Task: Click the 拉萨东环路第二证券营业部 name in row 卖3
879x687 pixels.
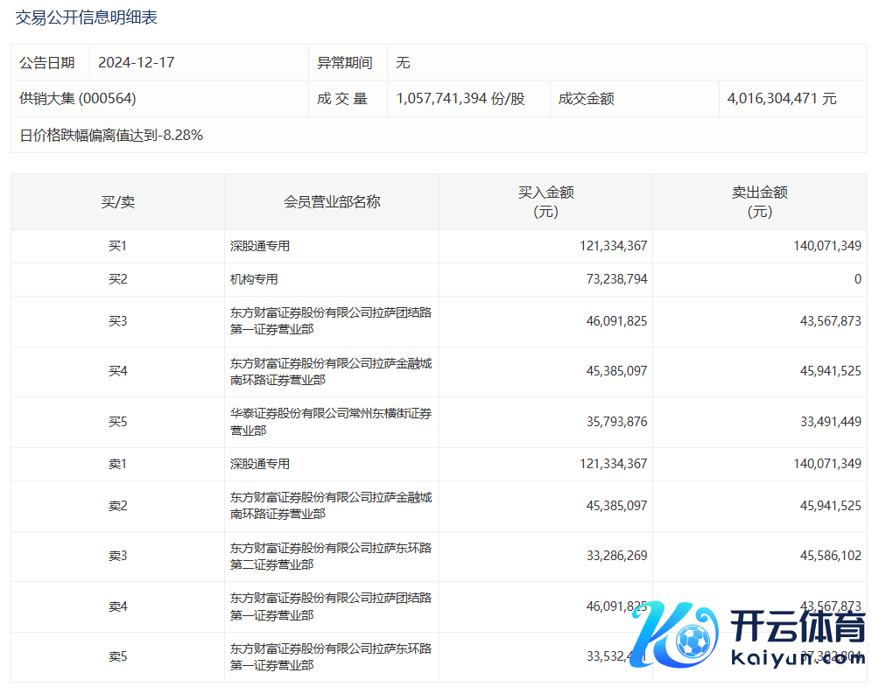Action: (330, 557)
